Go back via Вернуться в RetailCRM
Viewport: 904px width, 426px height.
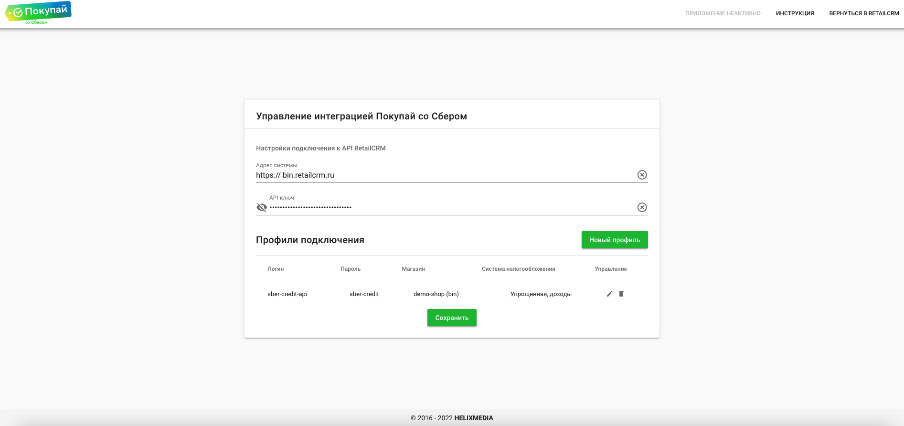(864, 13)
